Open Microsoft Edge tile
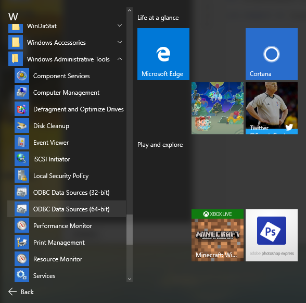 click(163, 54)
